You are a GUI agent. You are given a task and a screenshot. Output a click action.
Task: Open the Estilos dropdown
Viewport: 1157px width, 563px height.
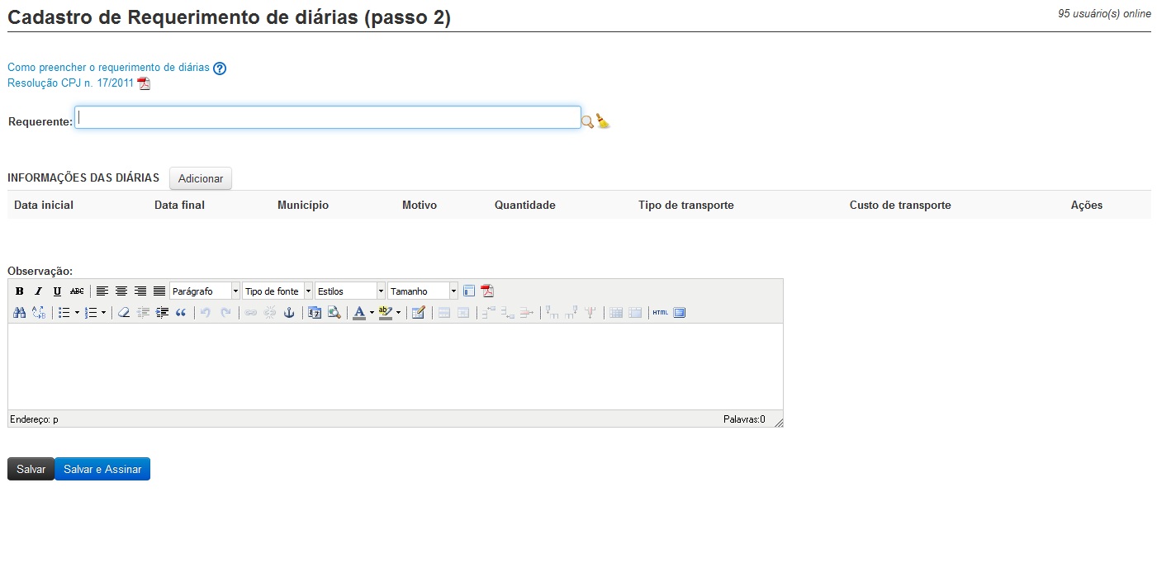[350, 291]
